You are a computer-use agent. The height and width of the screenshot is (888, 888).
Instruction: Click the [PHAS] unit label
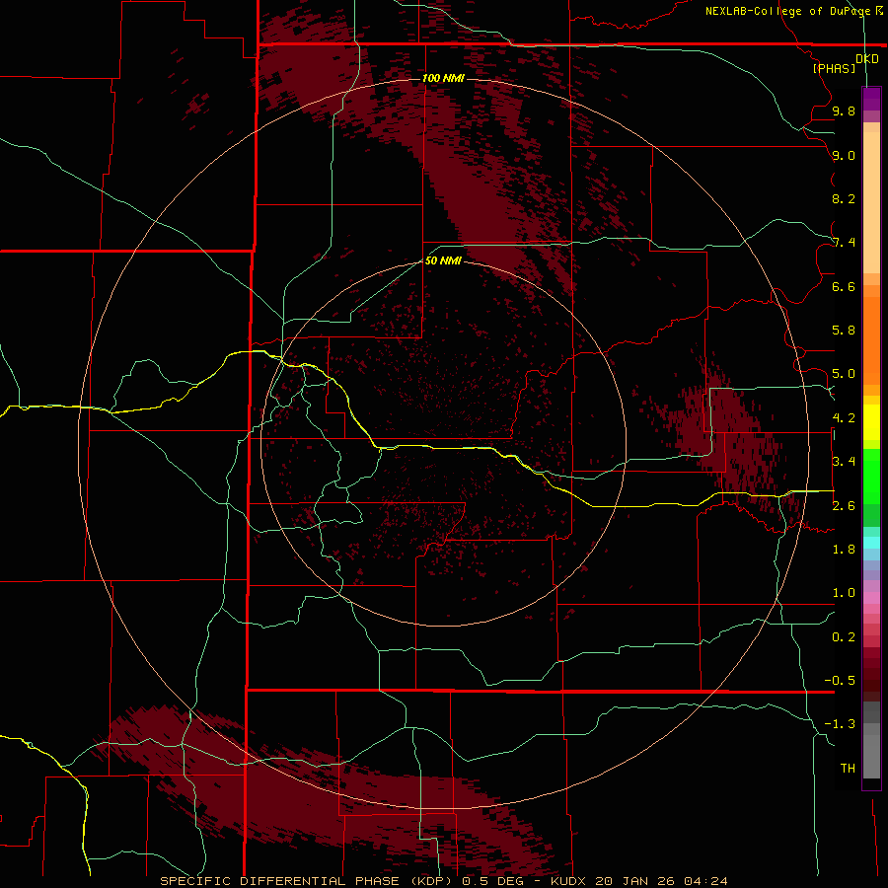click(834, 68)
